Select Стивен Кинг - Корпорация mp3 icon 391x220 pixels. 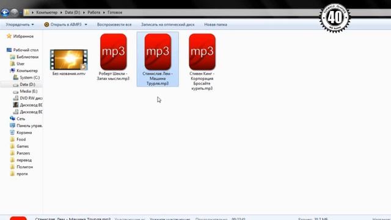tap(202, 52)
